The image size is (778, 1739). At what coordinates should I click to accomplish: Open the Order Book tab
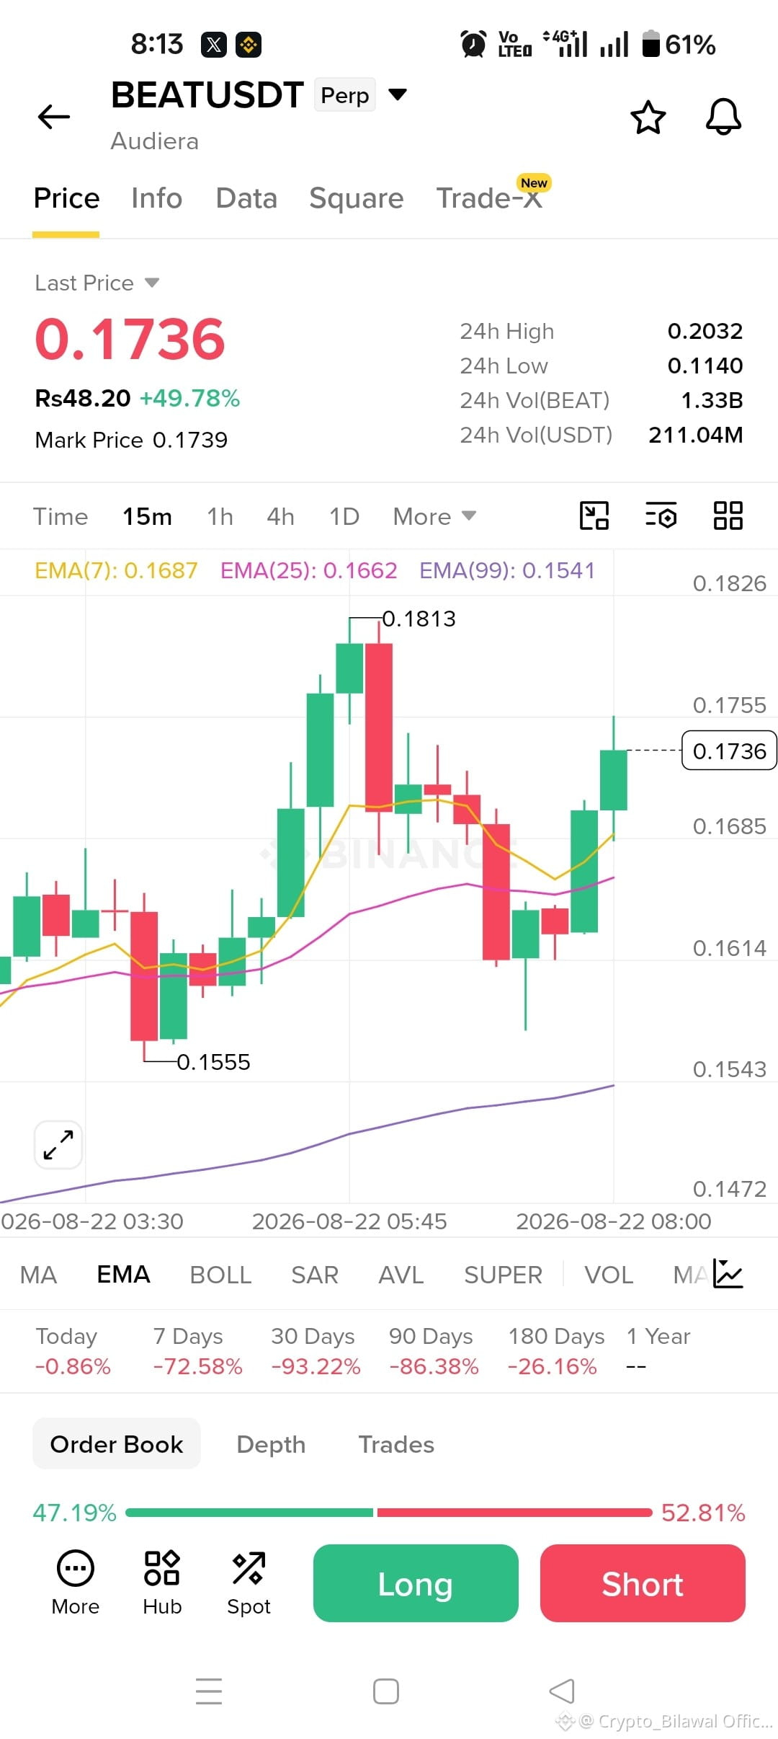coord(117,1444)
